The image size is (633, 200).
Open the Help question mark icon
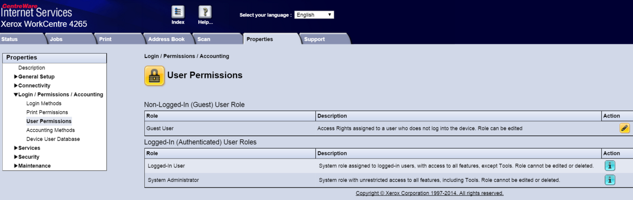pos(205,12)
